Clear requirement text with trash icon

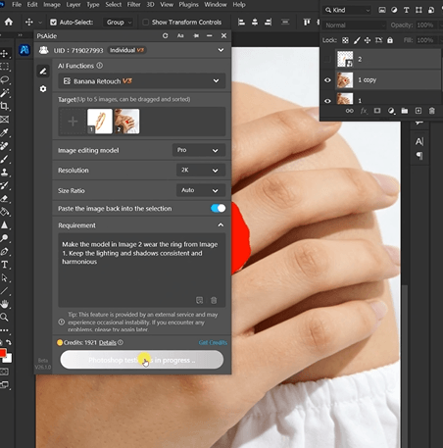[214, 300]
